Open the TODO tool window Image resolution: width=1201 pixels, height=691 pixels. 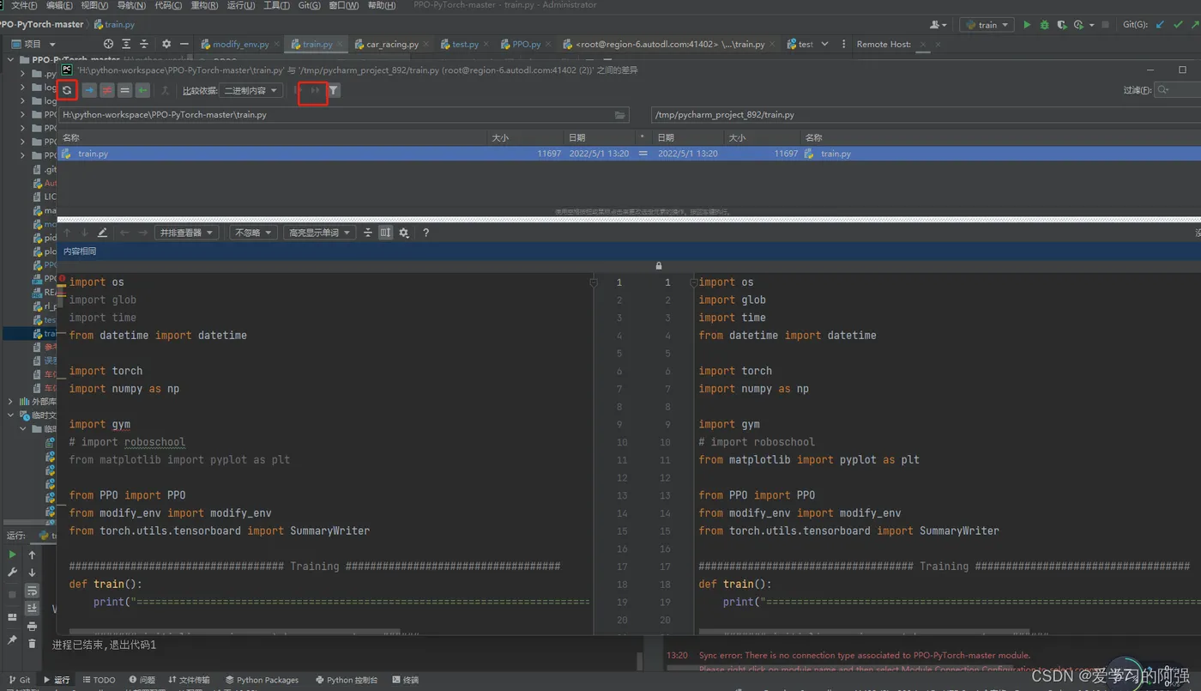tap(97, 680)
